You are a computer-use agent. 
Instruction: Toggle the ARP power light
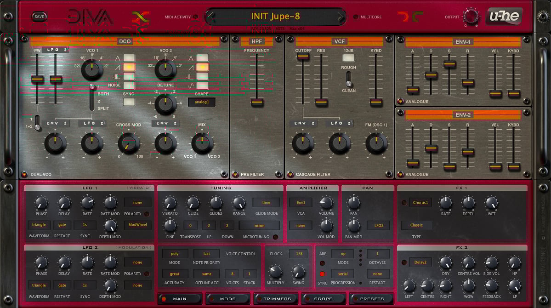(322, 263)
